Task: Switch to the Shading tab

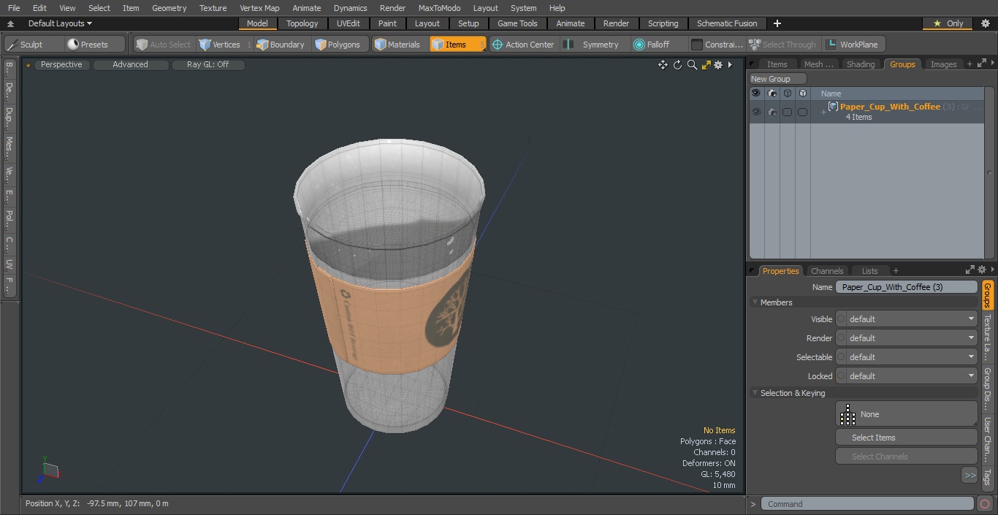Action: click(861, 64)
